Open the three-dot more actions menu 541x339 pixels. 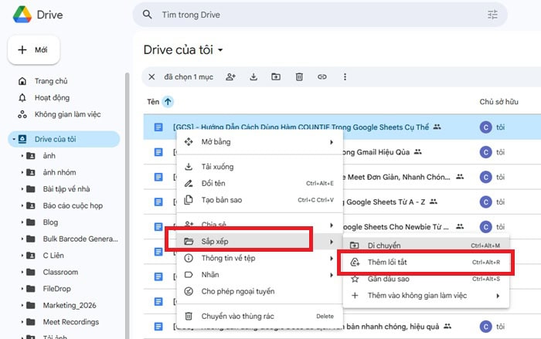[x=345, y=76]
